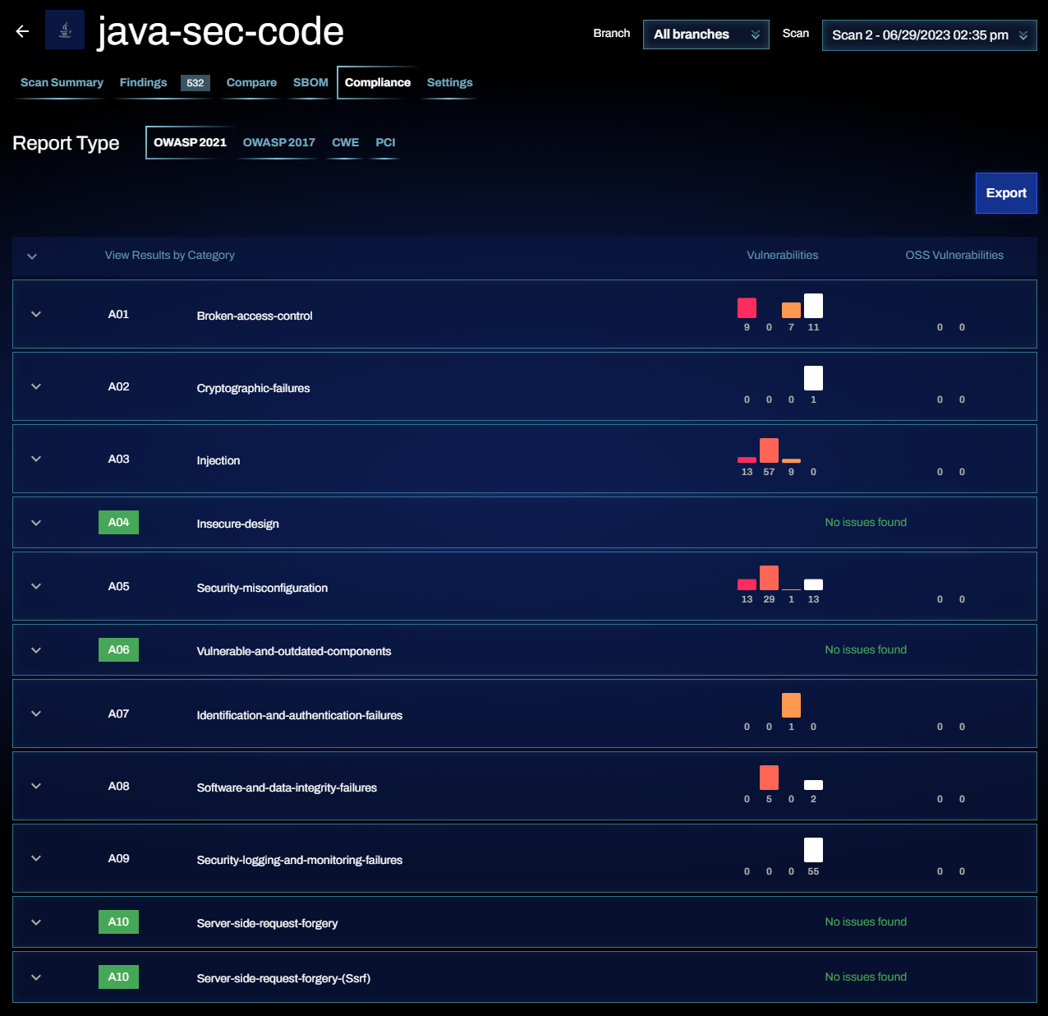
Task: Open the Branch dropdown showing All branches
Action: pos(706,35)
